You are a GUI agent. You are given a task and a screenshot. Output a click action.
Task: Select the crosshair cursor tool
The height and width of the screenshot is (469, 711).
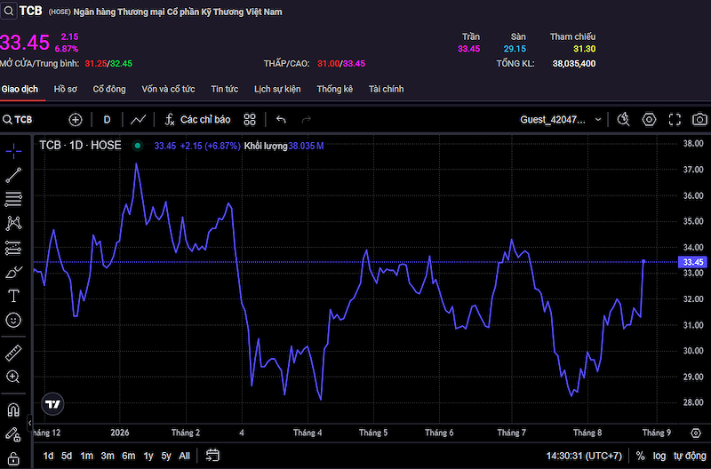[13, 151]
